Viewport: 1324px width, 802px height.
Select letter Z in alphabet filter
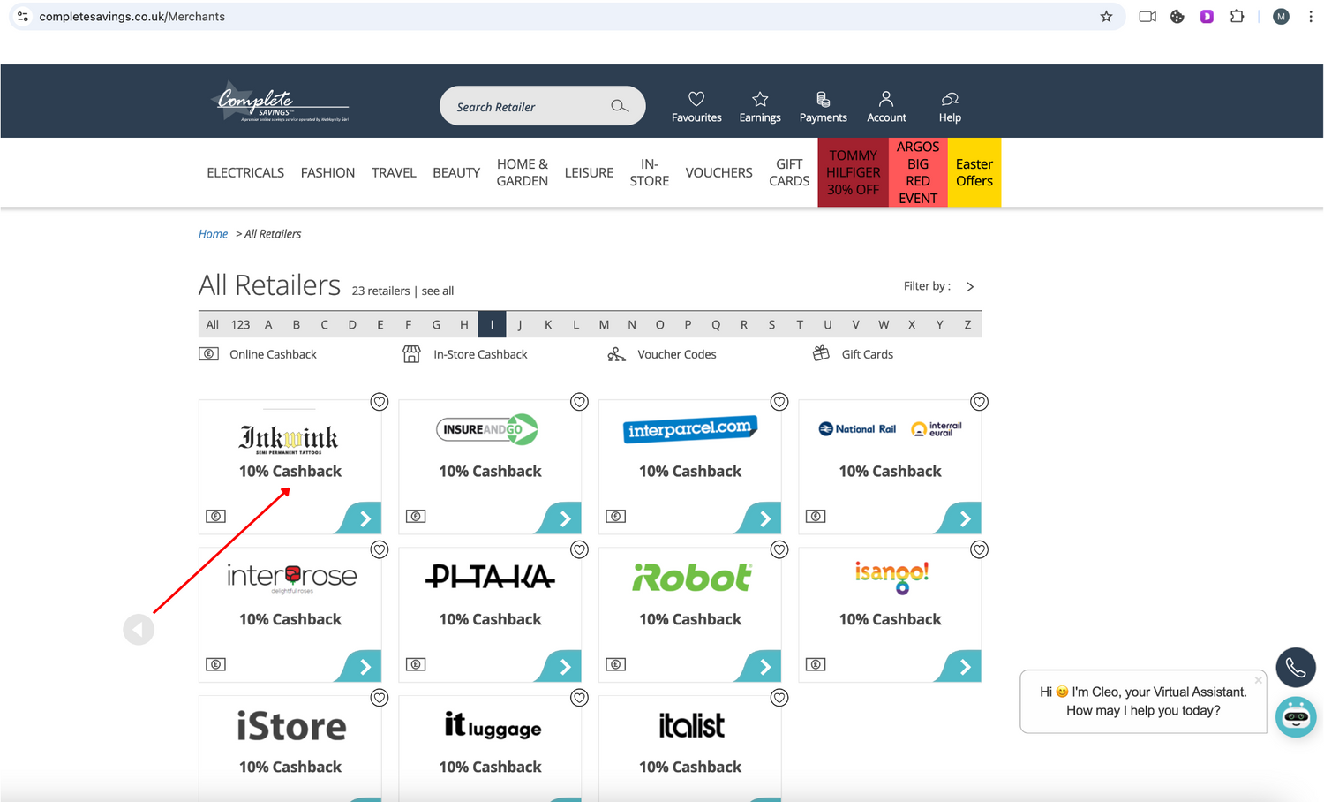(967, 324)
